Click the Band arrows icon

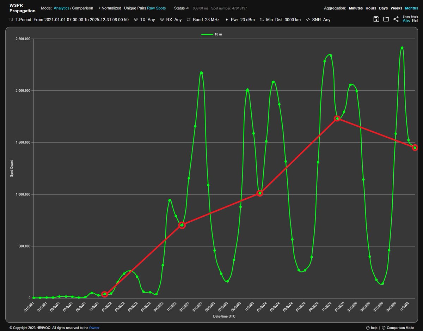pos(189,20)
